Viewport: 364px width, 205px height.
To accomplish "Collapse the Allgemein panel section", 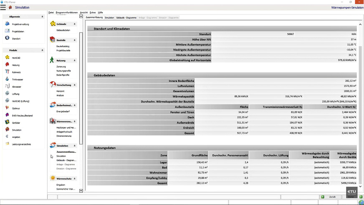I will (42, 17).
